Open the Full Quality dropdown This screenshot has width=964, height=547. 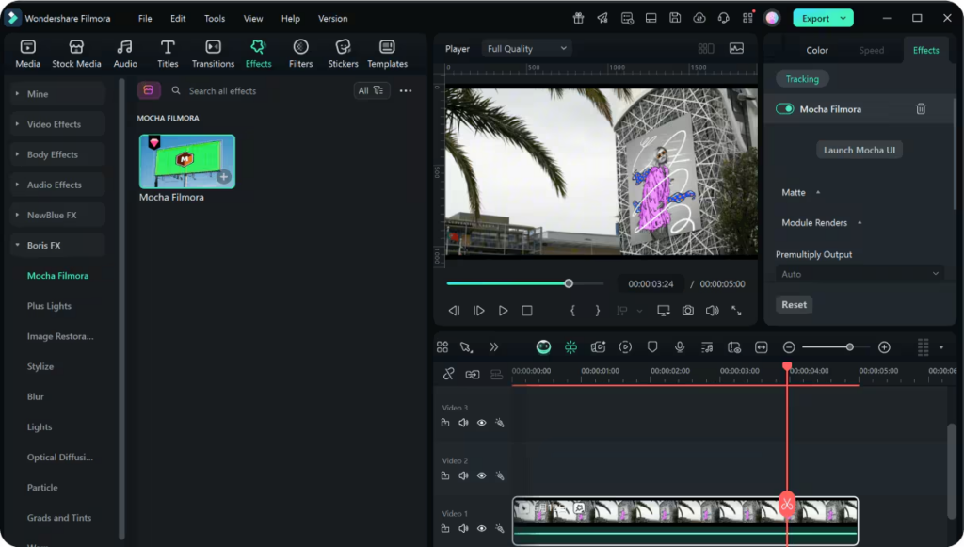(526, 49)
